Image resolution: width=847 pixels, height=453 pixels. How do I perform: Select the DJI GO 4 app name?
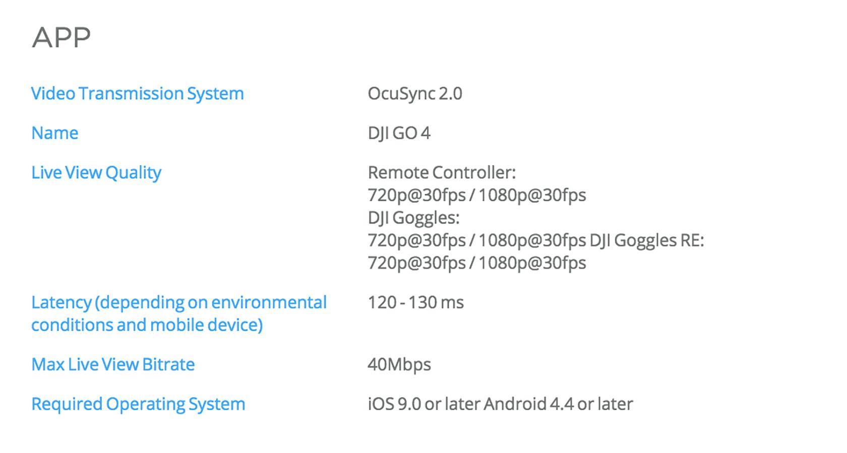point(399,133)
